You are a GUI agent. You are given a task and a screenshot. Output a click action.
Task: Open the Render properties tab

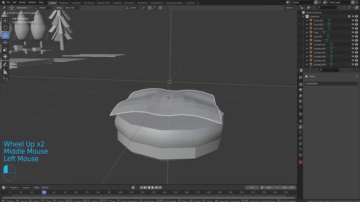(300, 84)
